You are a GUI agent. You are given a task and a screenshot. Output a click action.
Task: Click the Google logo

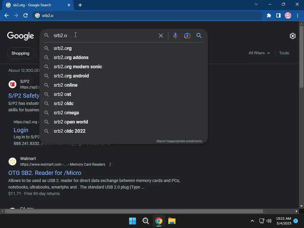point(20,36)
